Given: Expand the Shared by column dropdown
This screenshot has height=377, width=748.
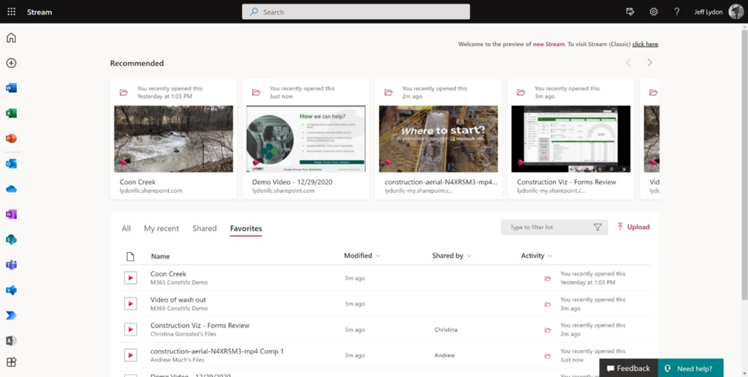Looking at the screenshot, I should [469, 256].
